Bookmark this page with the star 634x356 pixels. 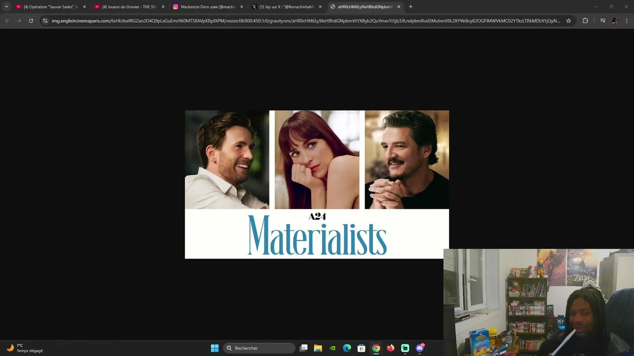(569, 21)
